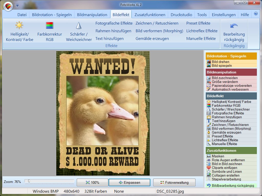Click Manuelle Effekte in ribbon
Image resolution: width=262 pixels, height=196 pixels.
(x=201, y=39)
